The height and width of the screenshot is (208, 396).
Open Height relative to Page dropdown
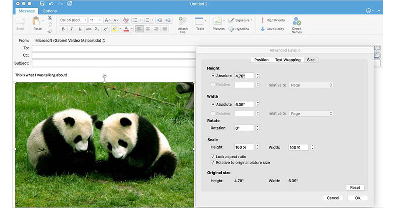[311, 85]
